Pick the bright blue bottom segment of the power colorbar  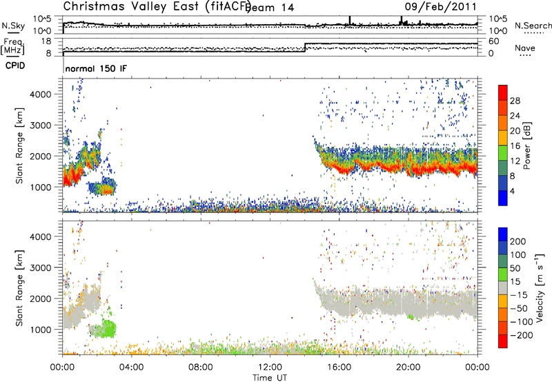pos(503,198)
